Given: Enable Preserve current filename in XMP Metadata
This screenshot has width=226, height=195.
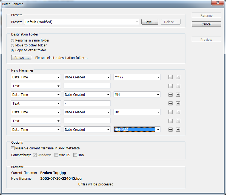Looking at the screenshot, I should tap(13, 148).
